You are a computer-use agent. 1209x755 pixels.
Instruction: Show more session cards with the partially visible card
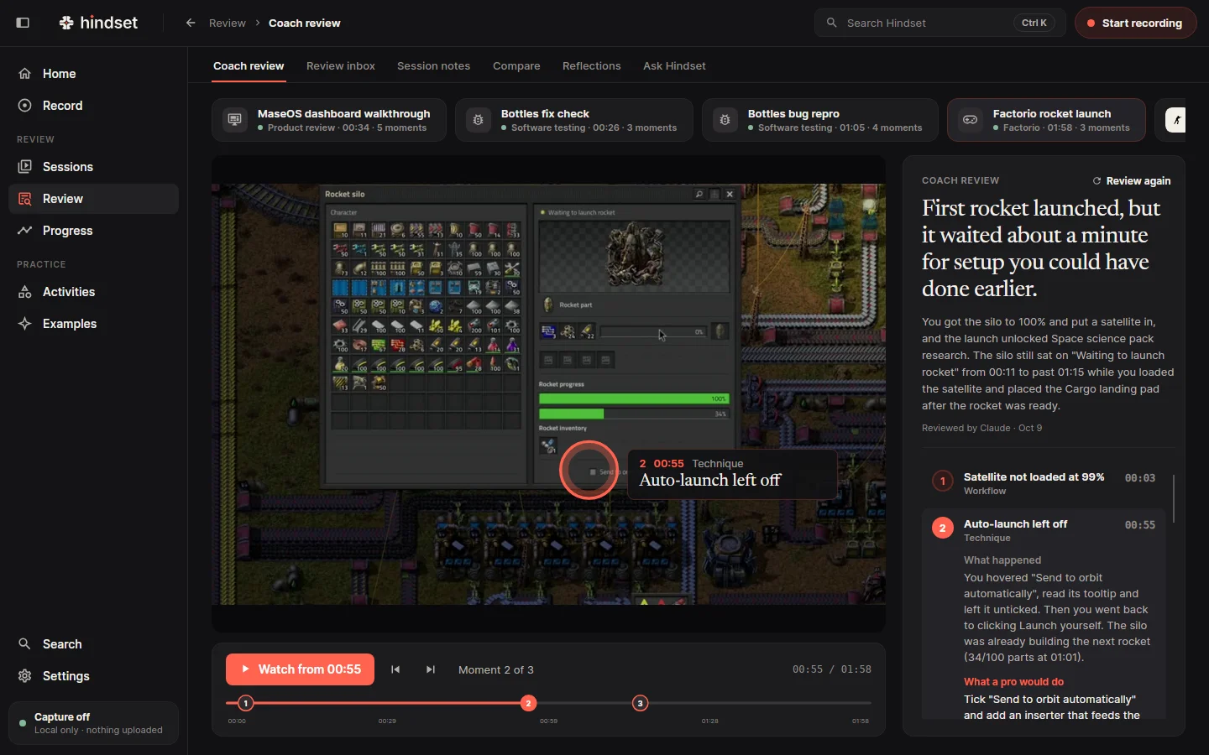(x=1176, y=120)
